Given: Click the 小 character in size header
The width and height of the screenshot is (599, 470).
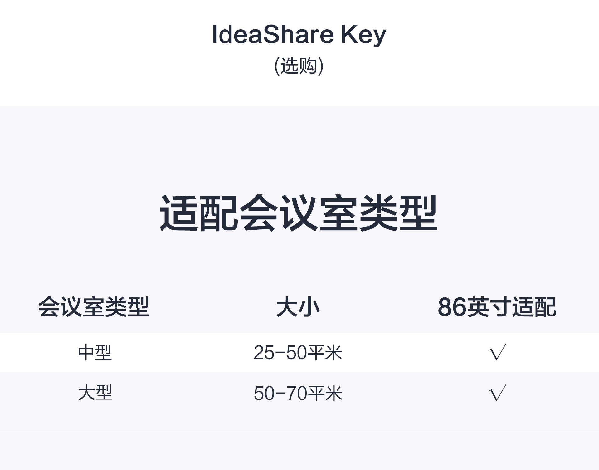Looking at the screenshot, I should (x=309, y=307).
